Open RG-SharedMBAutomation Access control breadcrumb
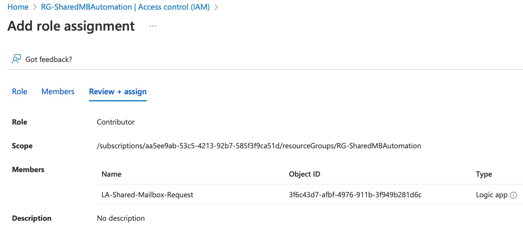 point(125,7)
